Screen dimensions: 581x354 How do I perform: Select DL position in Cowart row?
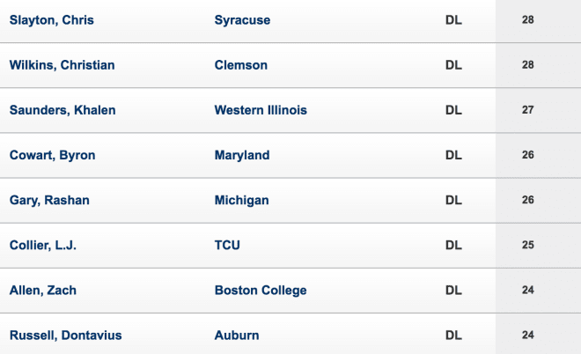tap(453, 155)
